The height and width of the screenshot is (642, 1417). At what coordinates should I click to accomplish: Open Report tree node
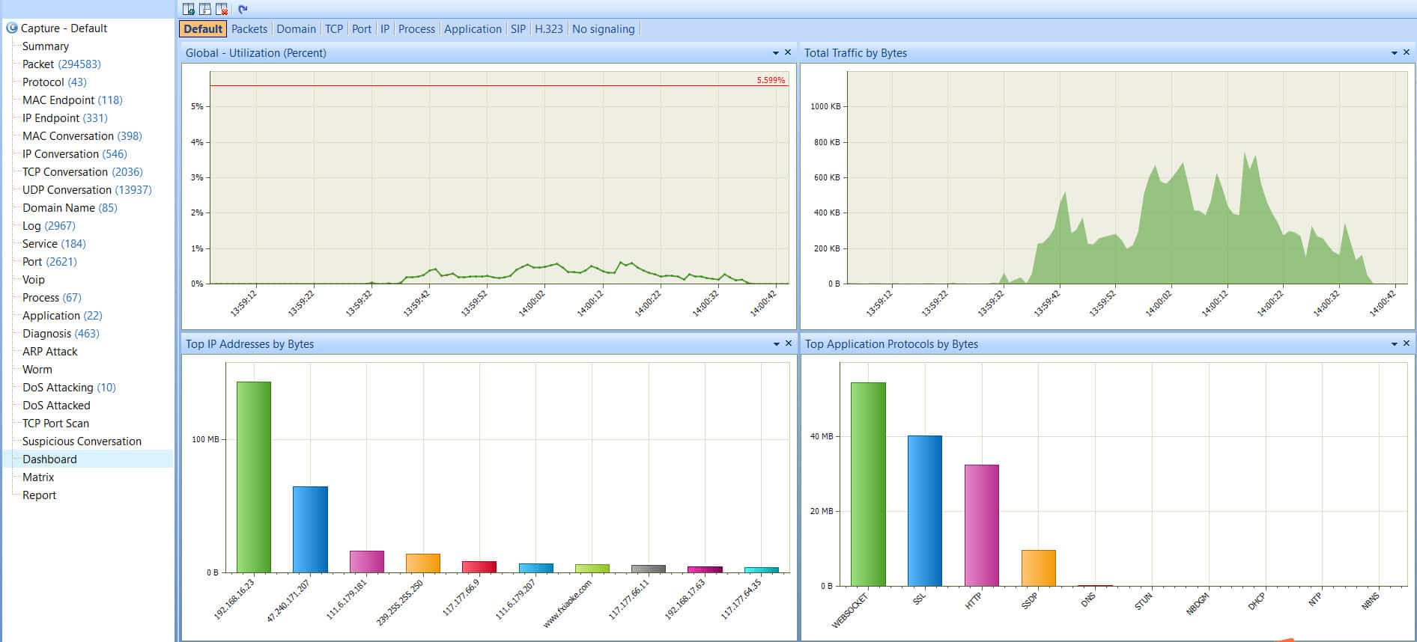(39, 495)
